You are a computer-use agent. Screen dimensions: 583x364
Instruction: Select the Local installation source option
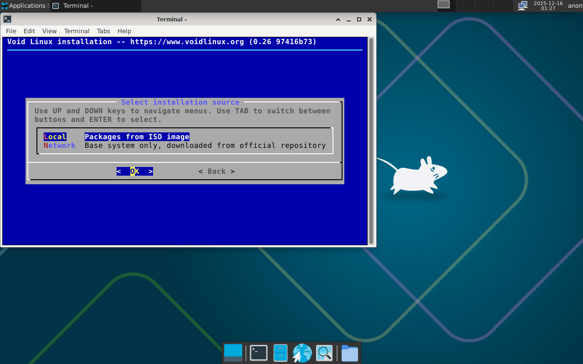tap(55, 137)
